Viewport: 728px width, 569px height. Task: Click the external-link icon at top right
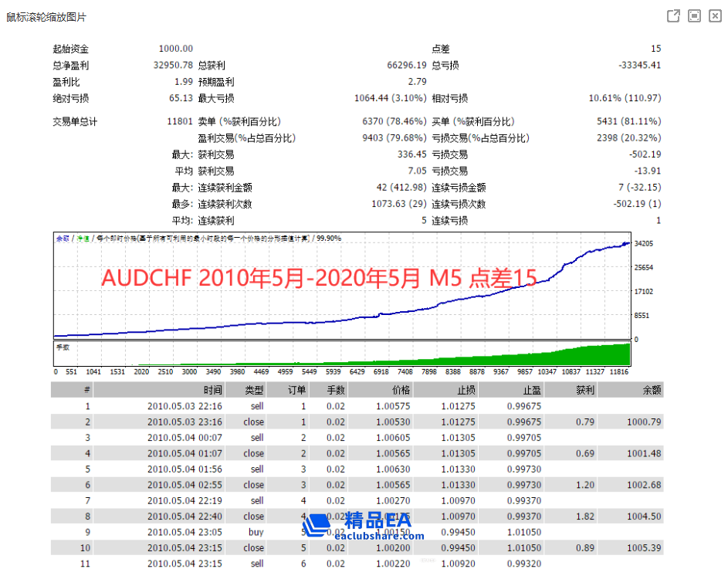tap(672, 15)
